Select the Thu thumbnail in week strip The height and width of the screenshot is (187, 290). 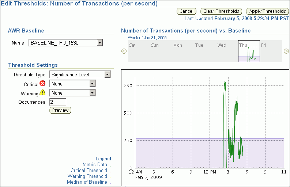[x=249, y=51]
